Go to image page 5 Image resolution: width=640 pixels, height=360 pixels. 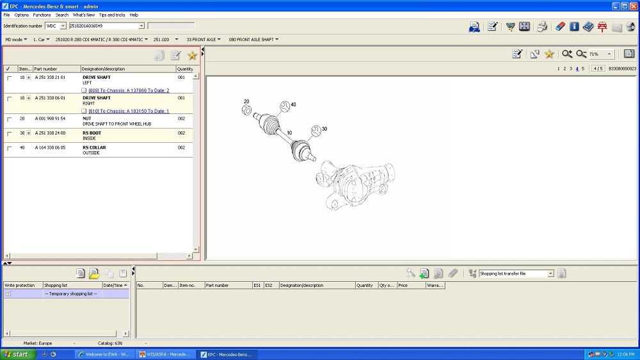[583, 69]
